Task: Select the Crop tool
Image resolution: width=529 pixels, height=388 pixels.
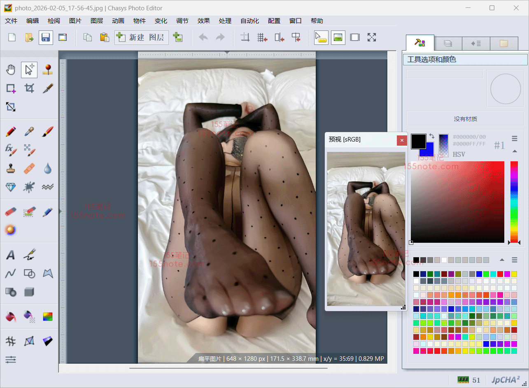Action: [29, 88]
